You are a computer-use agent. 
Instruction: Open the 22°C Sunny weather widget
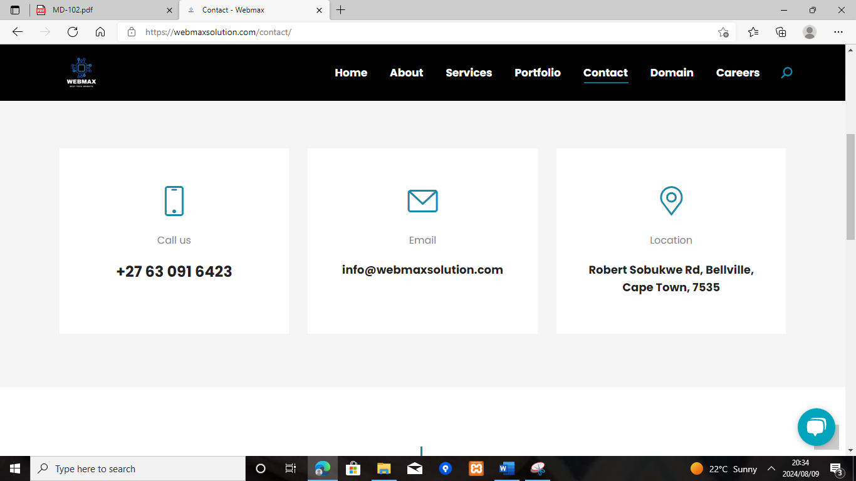click(x=724, y=468)
